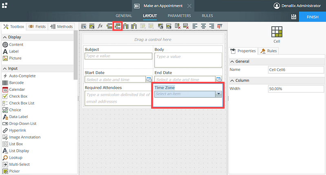Apply align left from the toolbar

point(195,26)
